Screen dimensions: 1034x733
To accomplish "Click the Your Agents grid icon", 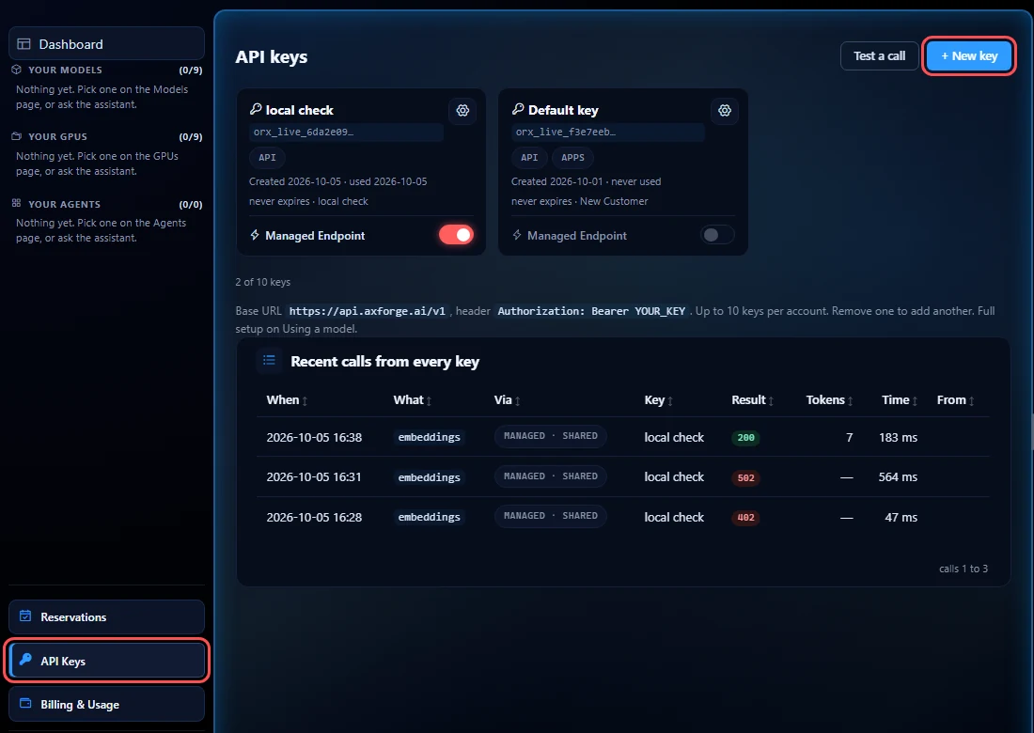I will click(17, 204).
